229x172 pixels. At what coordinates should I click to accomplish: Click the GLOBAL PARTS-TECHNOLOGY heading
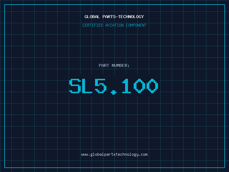pos(114,17)
